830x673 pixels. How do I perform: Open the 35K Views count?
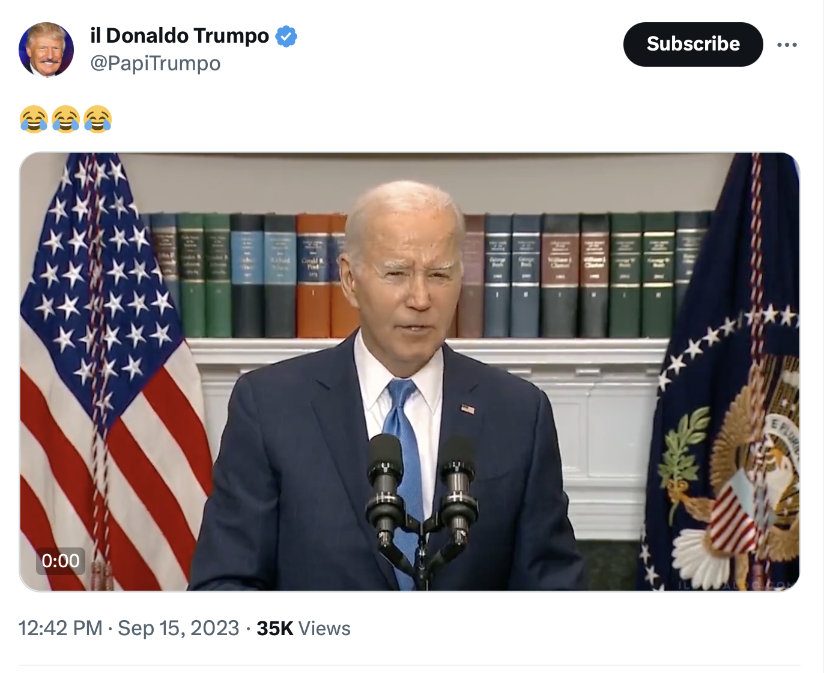303,628
